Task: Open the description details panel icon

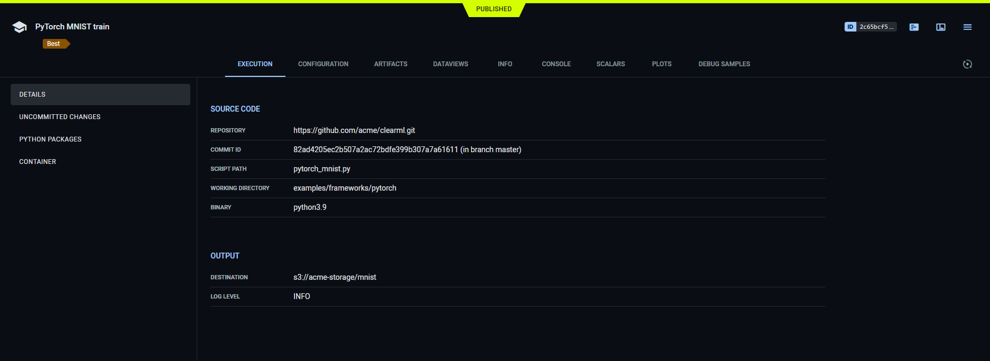Action: [914, 27]
